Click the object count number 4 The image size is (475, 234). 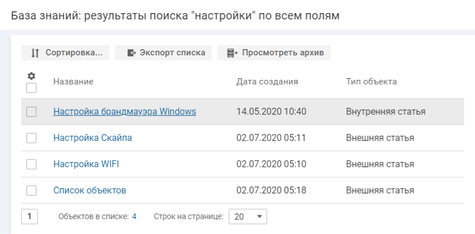coord(134,216)
